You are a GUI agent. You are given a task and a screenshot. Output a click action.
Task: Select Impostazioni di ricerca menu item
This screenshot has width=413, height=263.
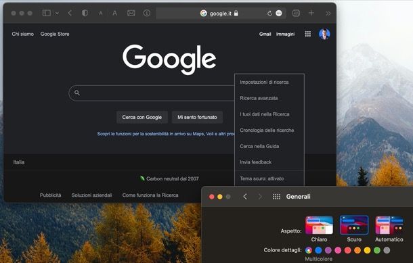tap(264, 82)
